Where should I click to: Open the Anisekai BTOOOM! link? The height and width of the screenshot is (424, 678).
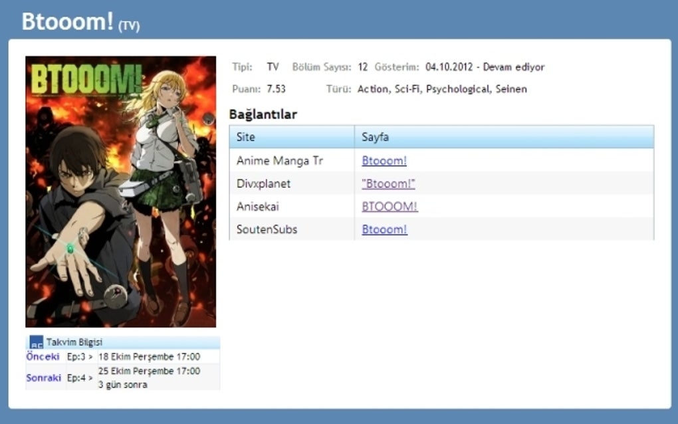[389, 207]
